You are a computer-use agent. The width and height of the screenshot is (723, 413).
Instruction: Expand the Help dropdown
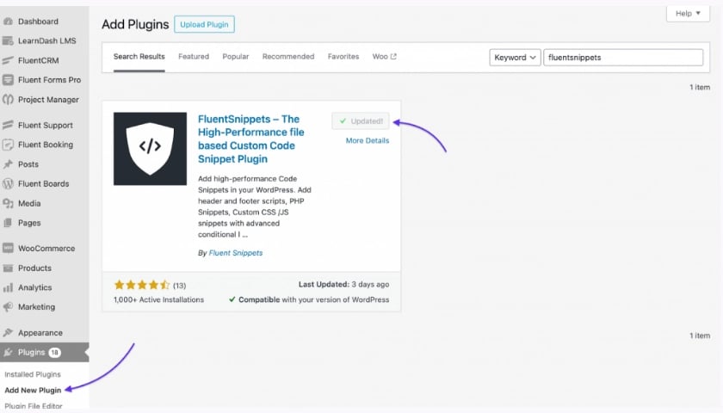688,14
